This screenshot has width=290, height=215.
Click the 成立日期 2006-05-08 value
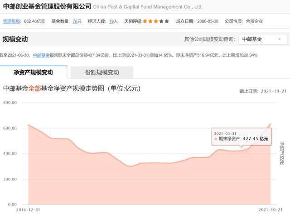point(208,21)
